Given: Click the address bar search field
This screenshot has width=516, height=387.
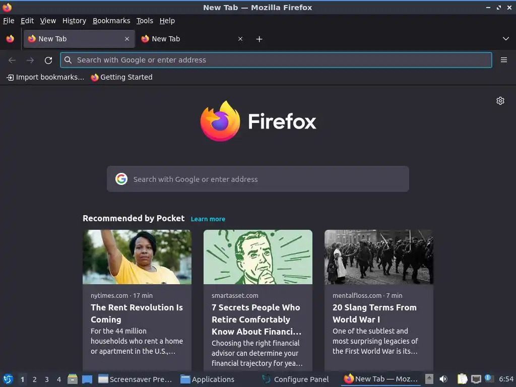Looking at the screenshot, I should coord(276,60).
